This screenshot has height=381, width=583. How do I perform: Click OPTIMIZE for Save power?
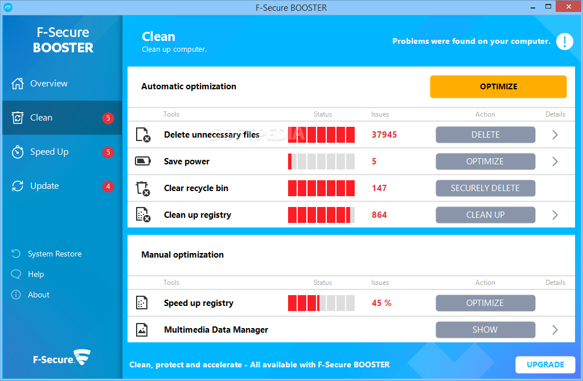tap(486, 161)
